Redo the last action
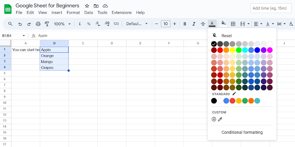The height and width of the screenshot is (147, 295). [x=29, y=24]
